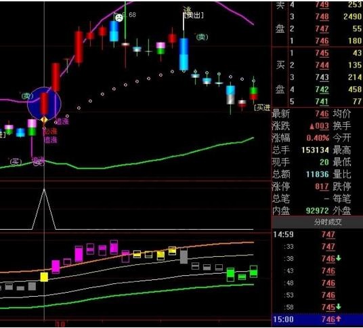
Task: Click the large blue candle under 卖出
Action: point(184,54)
